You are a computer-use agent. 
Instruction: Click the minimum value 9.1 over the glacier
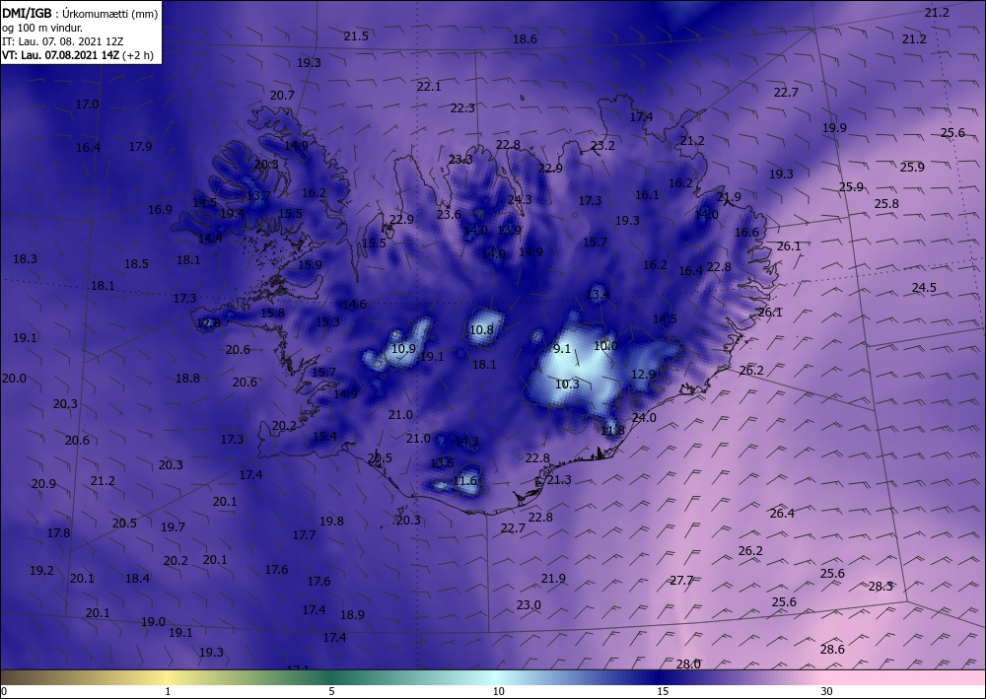562,348
